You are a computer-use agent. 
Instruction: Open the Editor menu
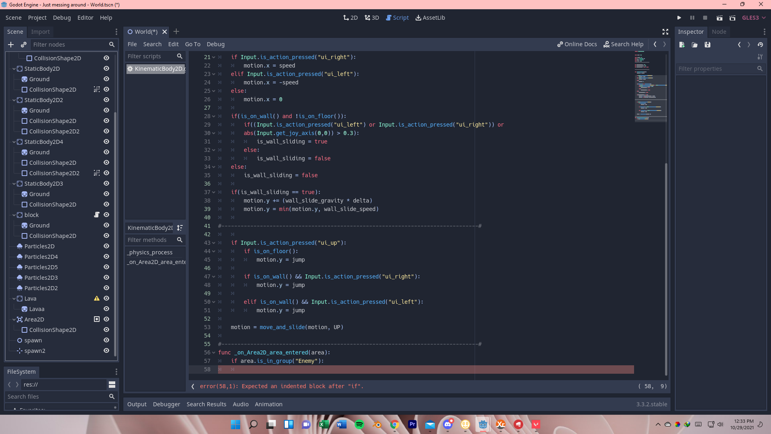coord(85,18)
